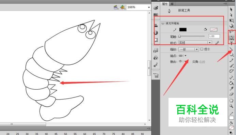Image resolution: width=236 pixels, height=135 pixels.
Task: Switch to the 属性 Properties tab
Action: pyautogui.click(x=165, y=4)
